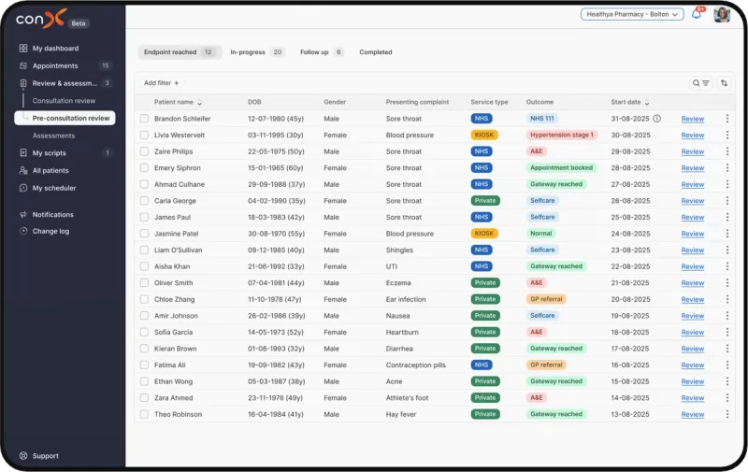The width and height of the screenshot is (748, 472).
Task: Click Add filter plus button
Action: (161, 83)
